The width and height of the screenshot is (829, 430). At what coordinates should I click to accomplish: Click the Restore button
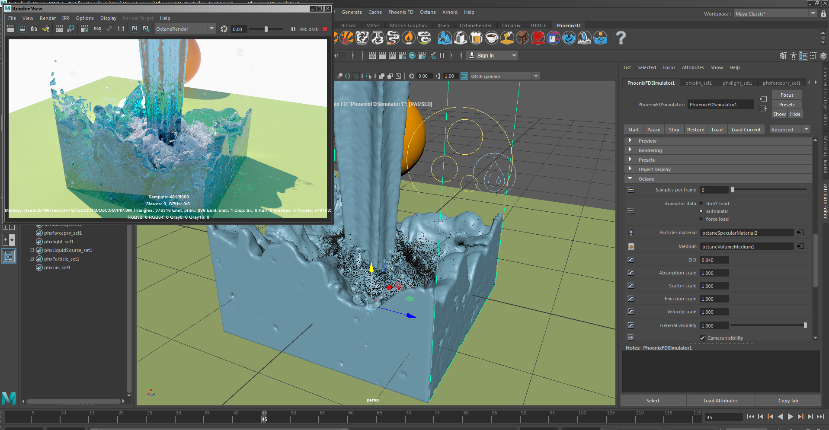click(695, 130)
